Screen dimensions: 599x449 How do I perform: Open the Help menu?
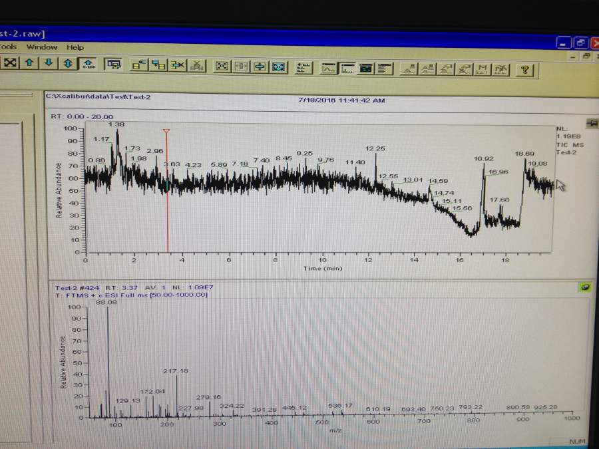75,47
